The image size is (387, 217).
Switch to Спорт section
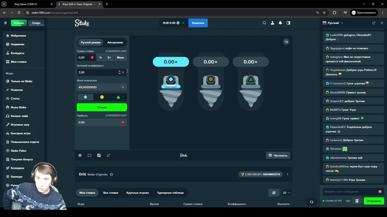(36, 23)
